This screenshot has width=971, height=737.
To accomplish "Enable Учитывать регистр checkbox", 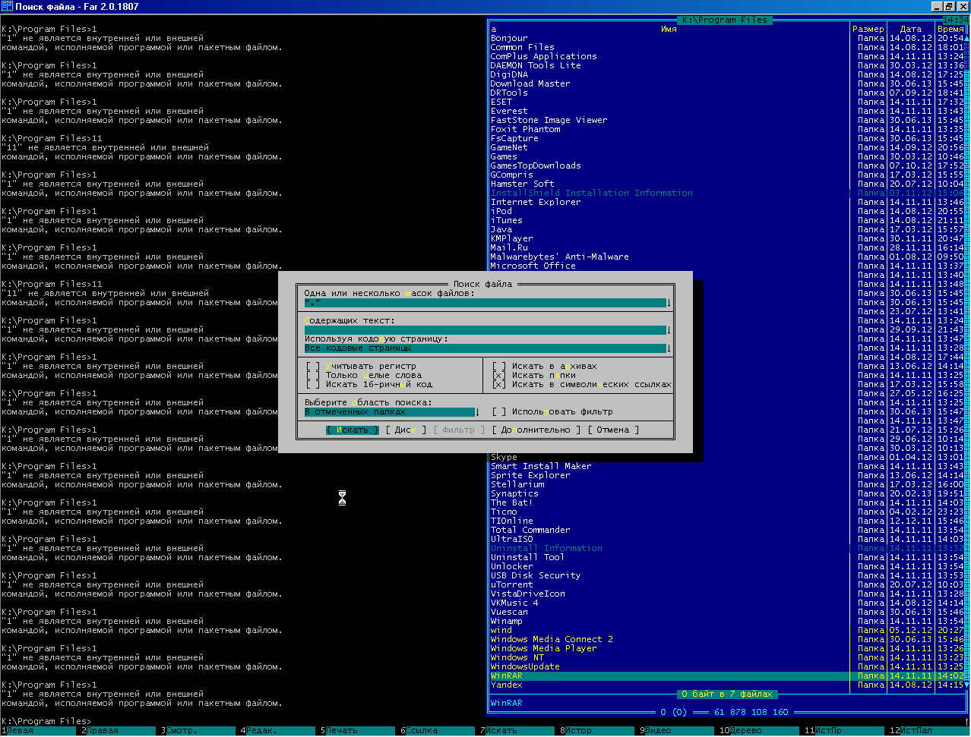I will coord(313,366).
